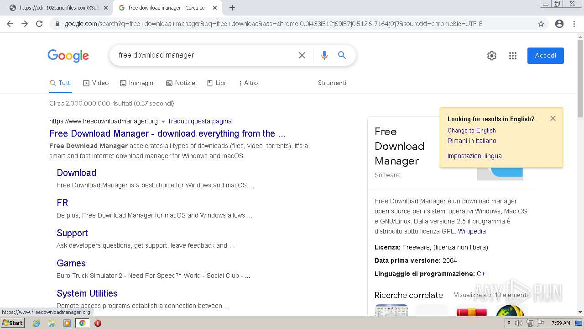Open Wikipedia link in knowledge panel
Viewport: 584px width, 329px height.
pos(472,231)
